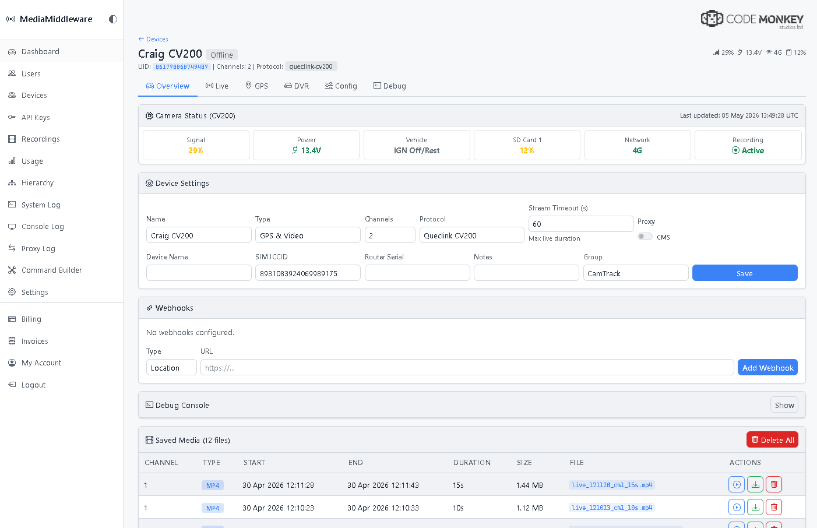Viewport: 817px width, 528px height.
Task: Click the Console Log monitor icon
Action: [12, 226]
